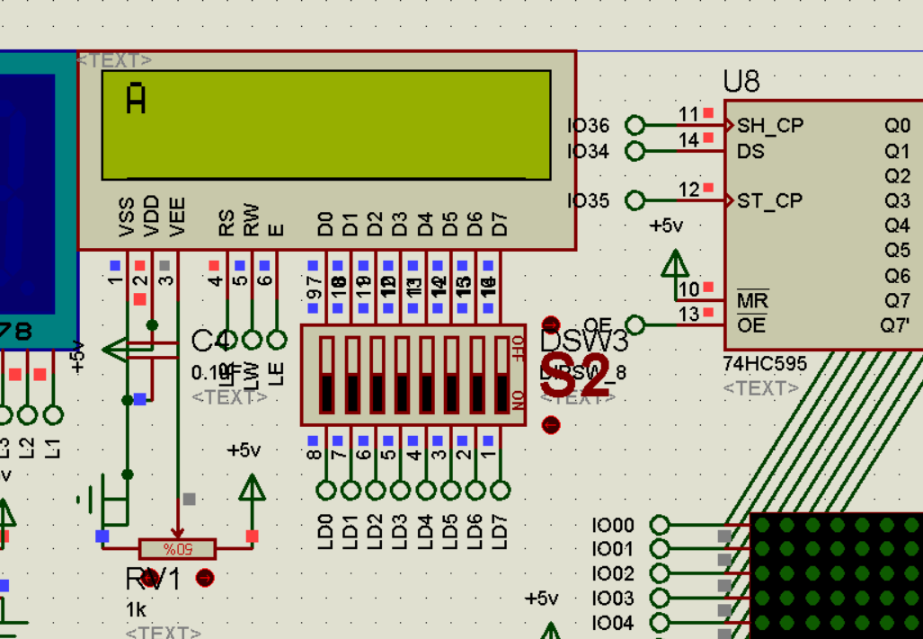The width and height of the screenshot is (923, 639).
Task: Select the LD0 terminal circle
Action: click(326, 490)
